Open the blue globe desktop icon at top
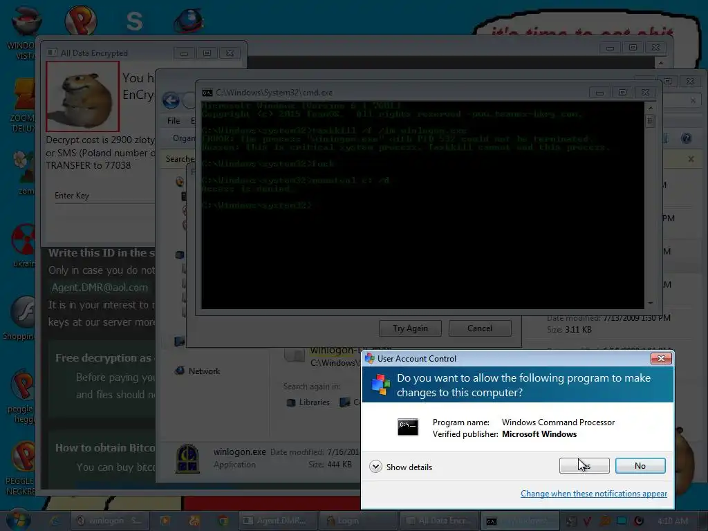The height and width of the screenshot is (531, 708). coord(189,20)
